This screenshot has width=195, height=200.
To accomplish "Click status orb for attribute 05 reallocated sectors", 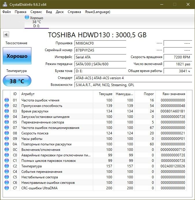I will pyautogui.click(x=7, y=122).
